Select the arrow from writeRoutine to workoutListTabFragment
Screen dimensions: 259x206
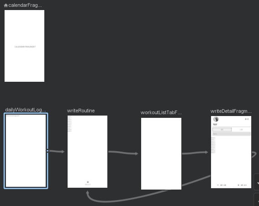(x=123, y=153)
